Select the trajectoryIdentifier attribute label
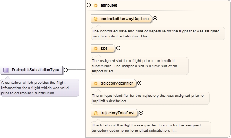231x138 pixels. coord(117,83)
